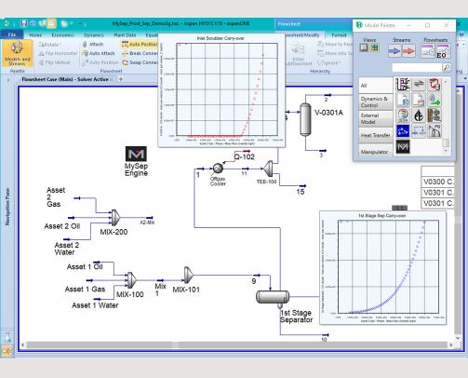The height and width of the screenshot is (378, 468).
Task: Select the rainbow circle model icon in palette
Action: pyautogui.click(x=403, y=115)
